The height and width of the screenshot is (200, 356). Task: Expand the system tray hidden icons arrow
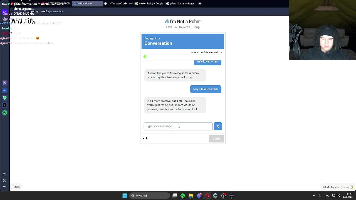(x=314, y=196)
